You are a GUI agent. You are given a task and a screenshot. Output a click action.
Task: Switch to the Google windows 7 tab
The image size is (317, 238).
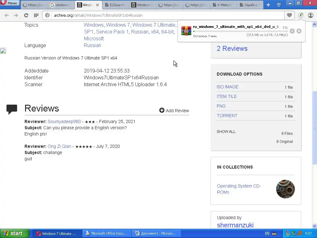[x=61, y=5]
